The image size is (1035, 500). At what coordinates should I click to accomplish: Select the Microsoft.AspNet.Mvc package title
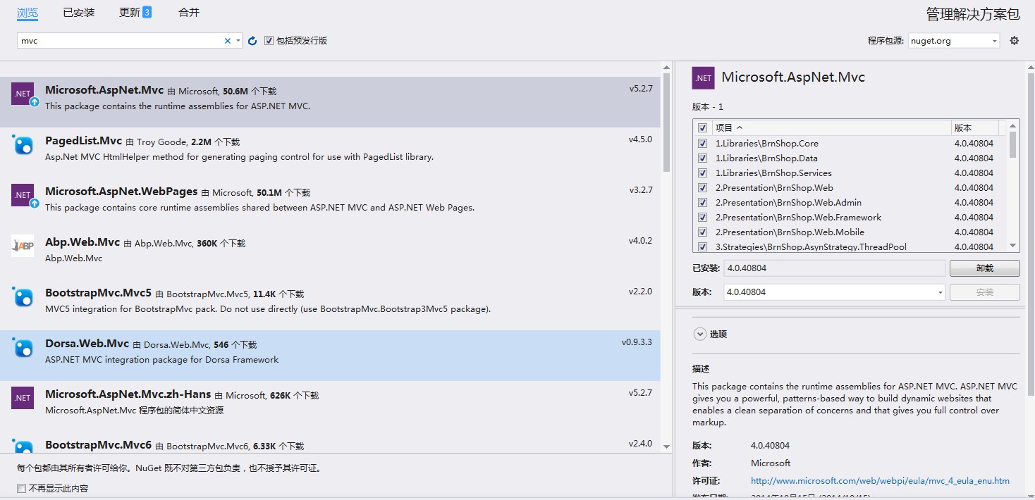pos(104,90)
